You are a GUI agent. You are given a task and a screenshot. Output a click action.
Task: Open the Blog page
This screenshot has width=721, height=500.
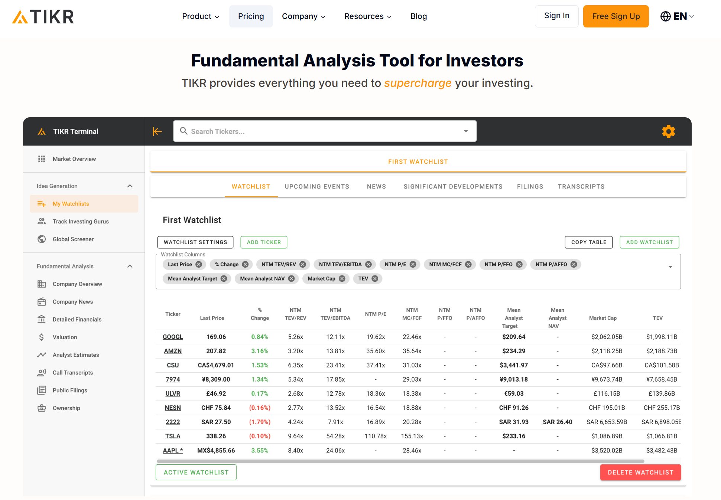419,16
